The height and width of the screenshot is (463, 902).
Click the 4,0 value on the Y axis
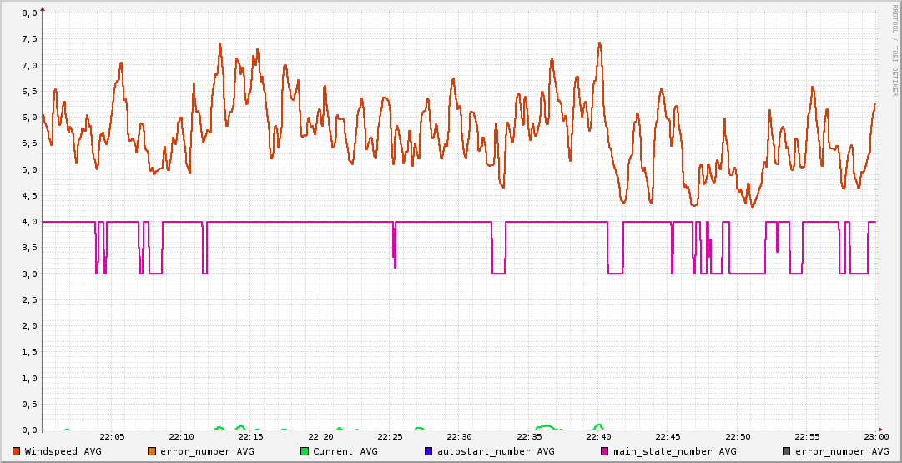29,222
